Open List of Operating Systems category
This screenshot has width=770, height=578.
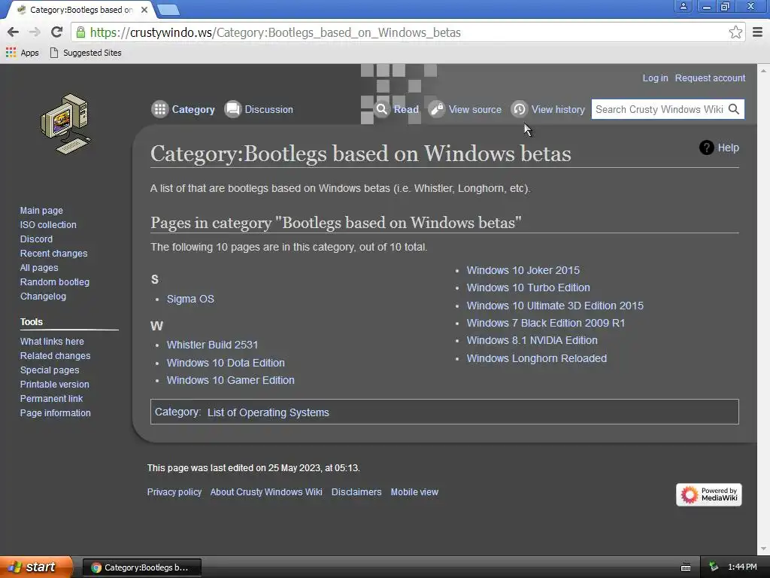[268, 412]
